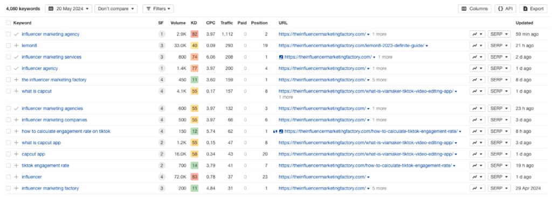Select checkbox for what is capcut
Screen dimensions: 552x197
9,91
